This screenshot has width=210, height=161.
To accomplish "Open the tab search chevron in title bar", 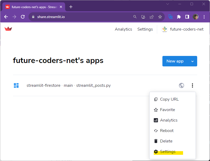I will coord(168,4).
